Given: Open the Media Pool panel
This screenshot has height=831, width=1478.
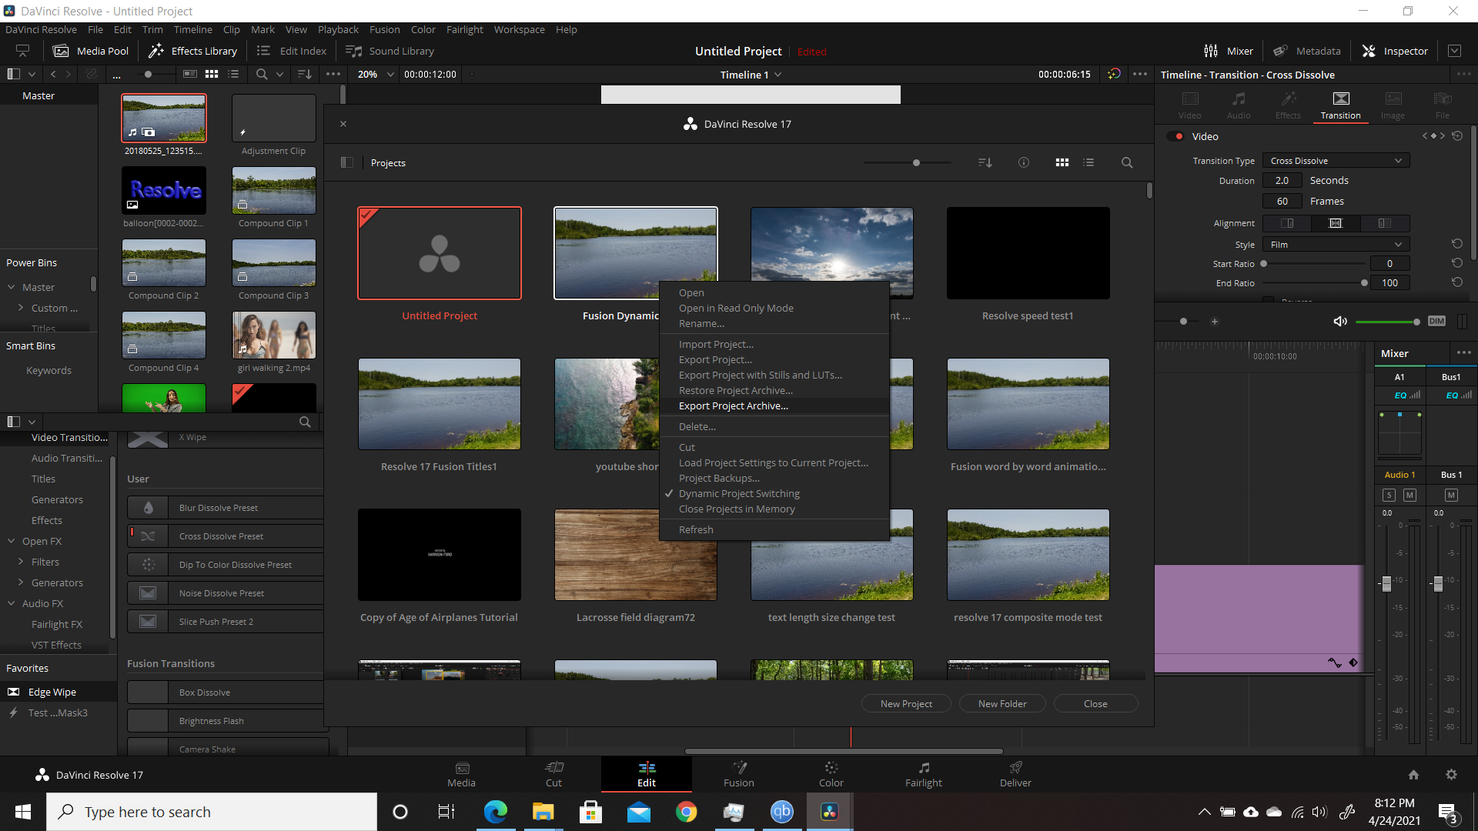Looking at the screenshot, I should [x=91, y=51].
